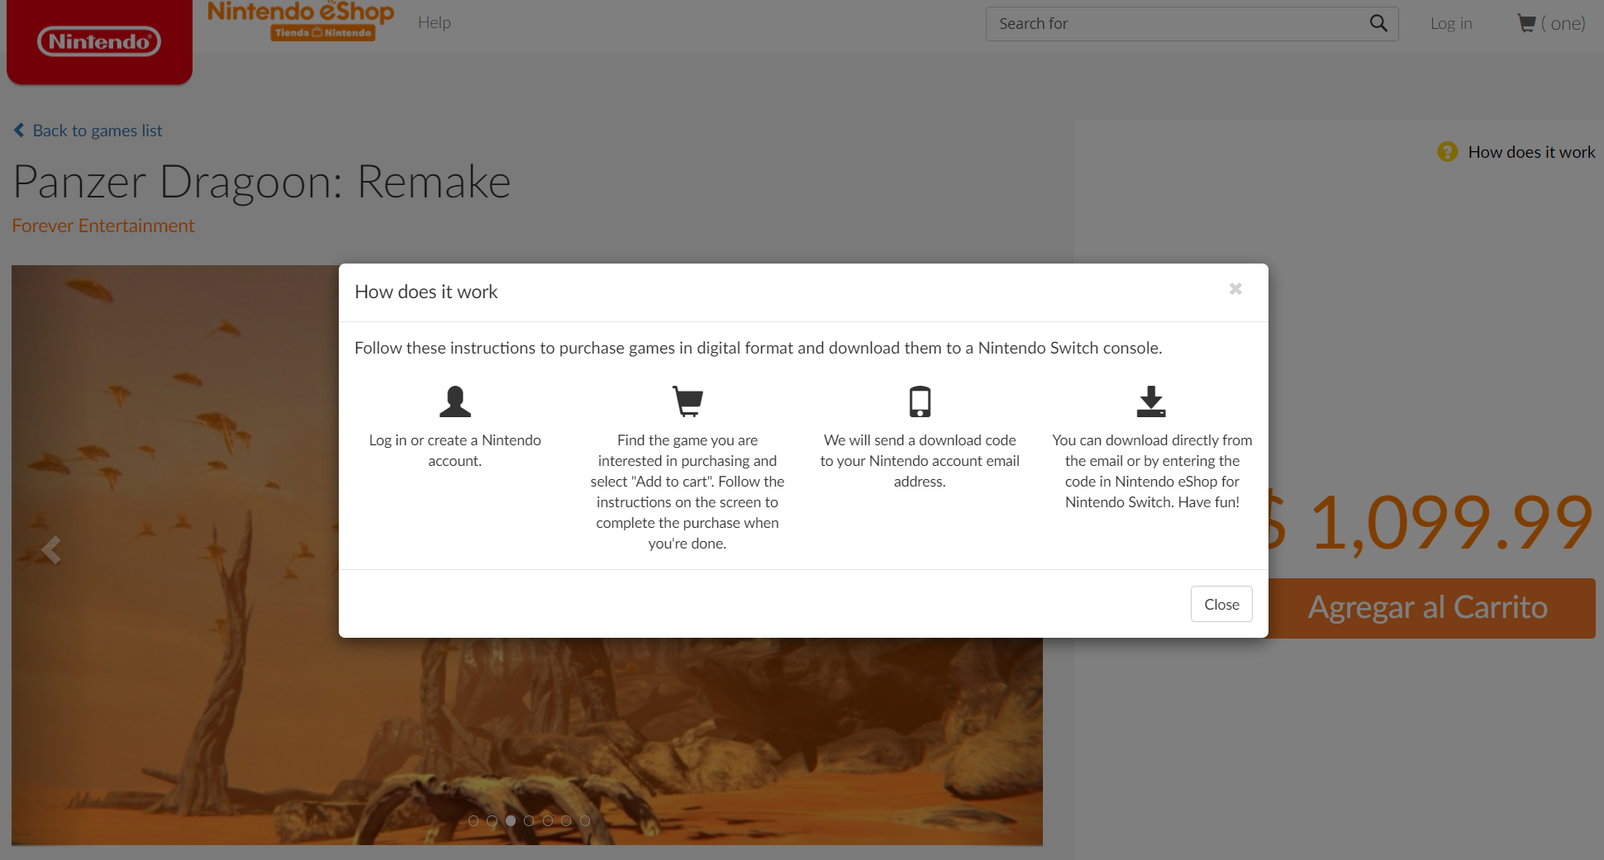Click text 'You can download directly from'
1604x860 pixels.
[1152, 440]
